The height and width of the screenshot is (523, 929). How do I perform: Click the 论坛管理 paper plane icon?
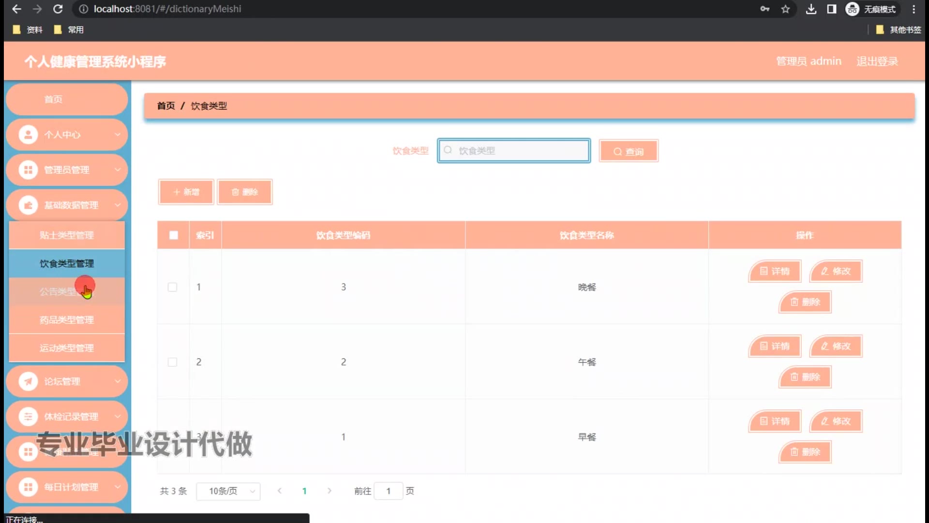28,382
